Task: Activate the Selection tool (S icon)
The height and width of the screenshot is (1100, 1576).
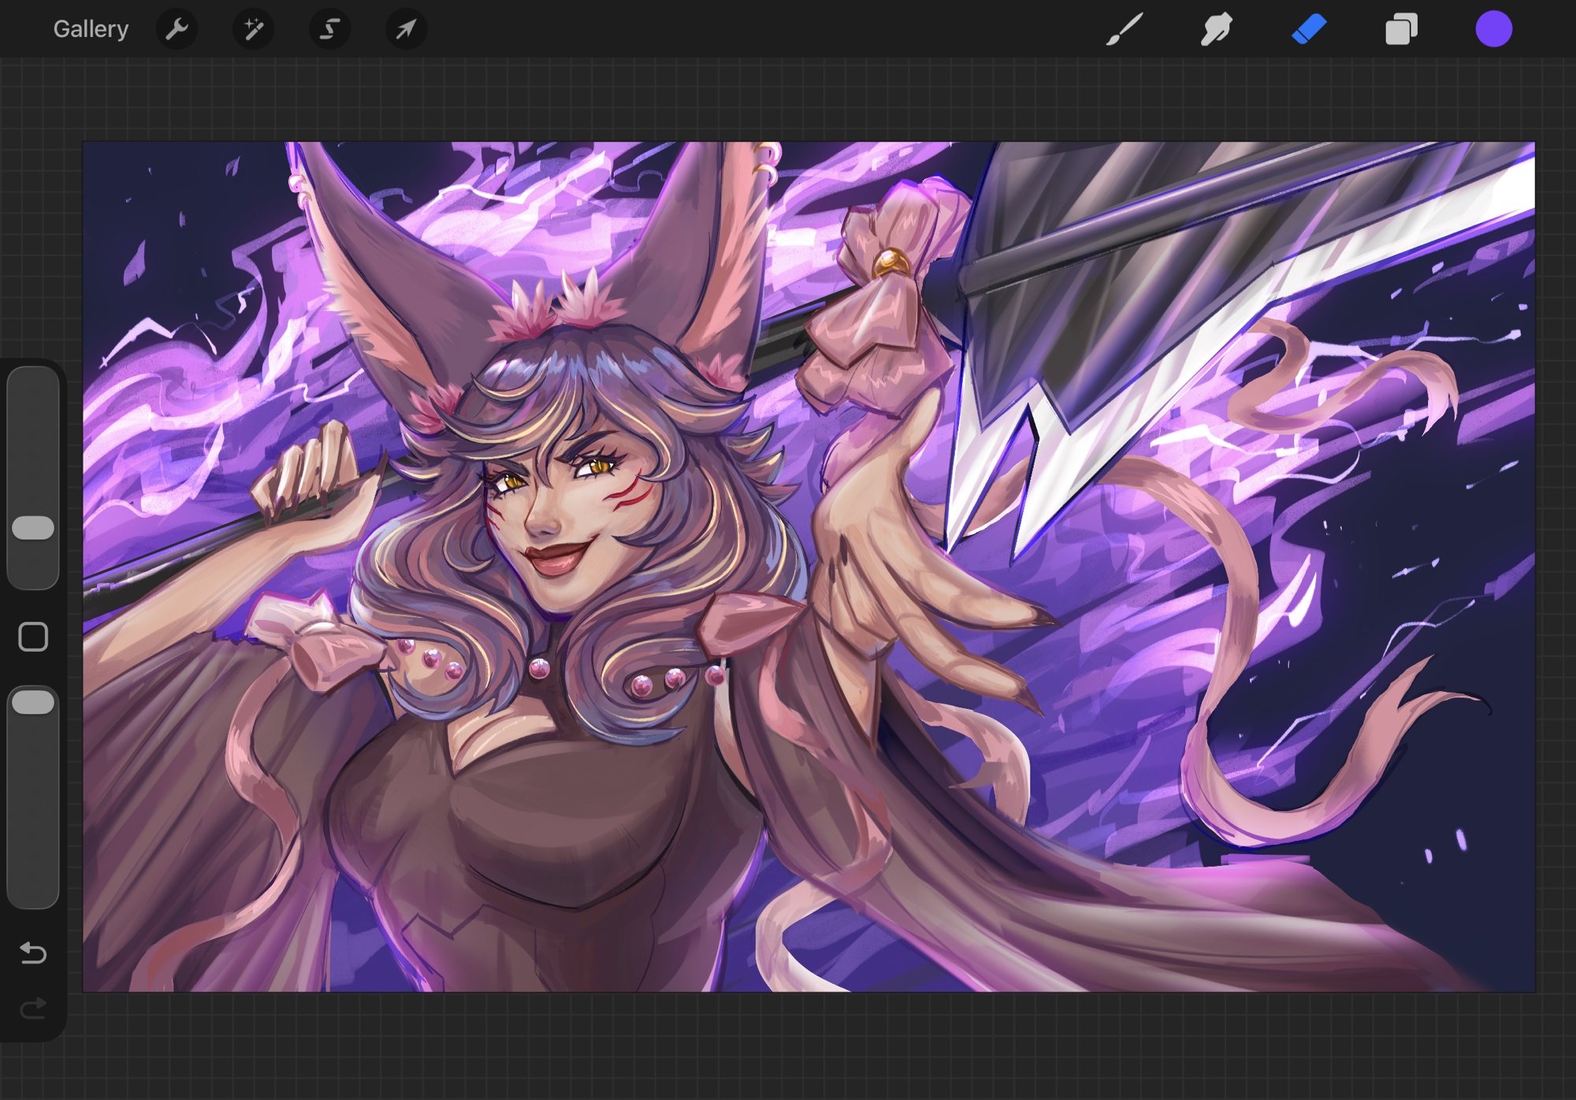Action: 329,29
